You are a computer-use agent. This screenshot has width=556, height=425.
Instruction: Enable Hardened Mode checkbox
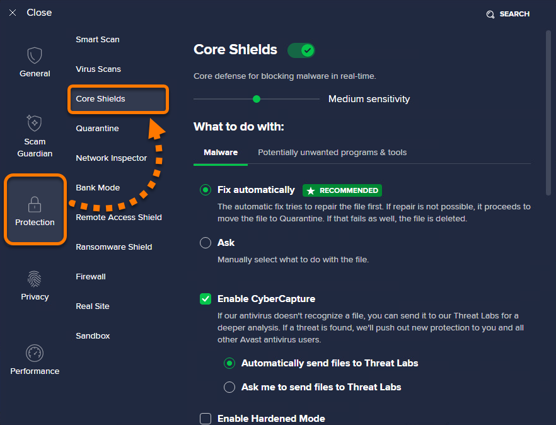point(206,419)
